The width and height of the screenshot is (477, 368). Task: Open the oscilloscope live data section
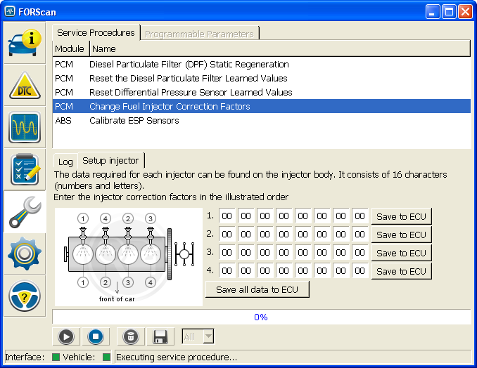[x=25, y=128]
